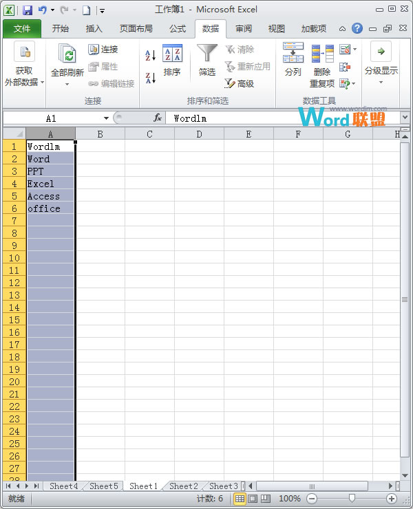Image resolution: width=413 pixels, height=509 pixels.
Task: Click the insert function fx icon
Action: point(158,118)
